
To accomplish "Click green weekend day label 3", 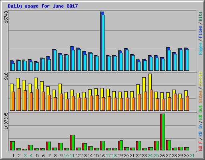I will coord(25,156).
